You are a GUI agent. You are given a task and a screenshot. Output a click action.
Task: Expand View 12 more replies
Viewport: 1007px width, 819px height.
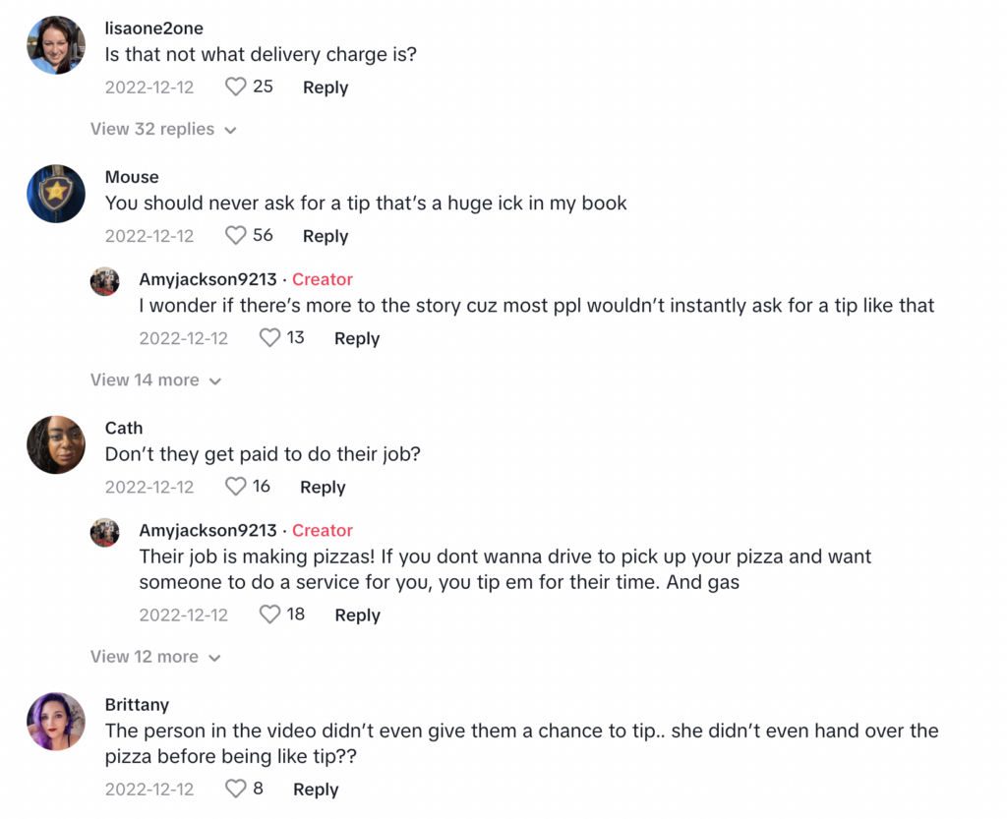pos(155,657)
